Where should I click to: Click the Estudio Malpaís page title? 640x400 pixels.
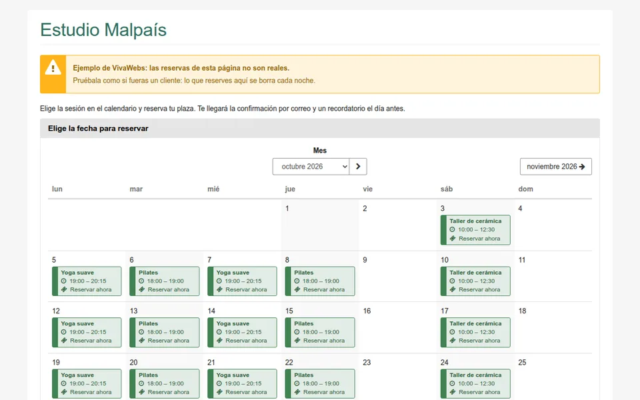pyautogui.click(x=103, y=30)
